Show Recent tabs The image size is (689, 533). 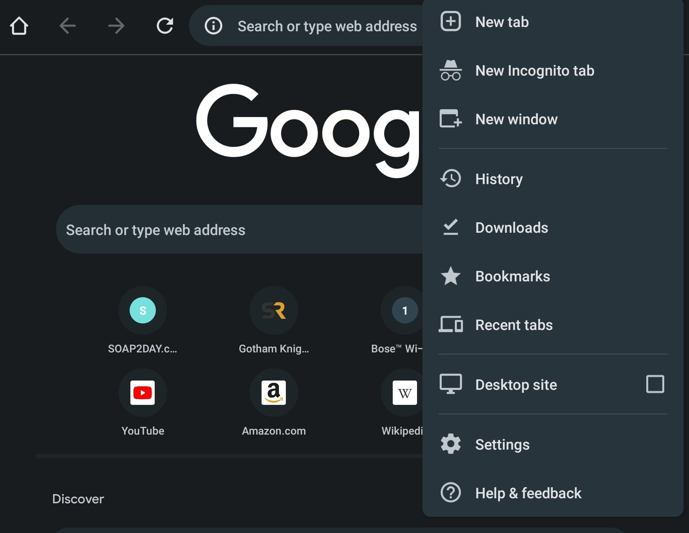514,325
